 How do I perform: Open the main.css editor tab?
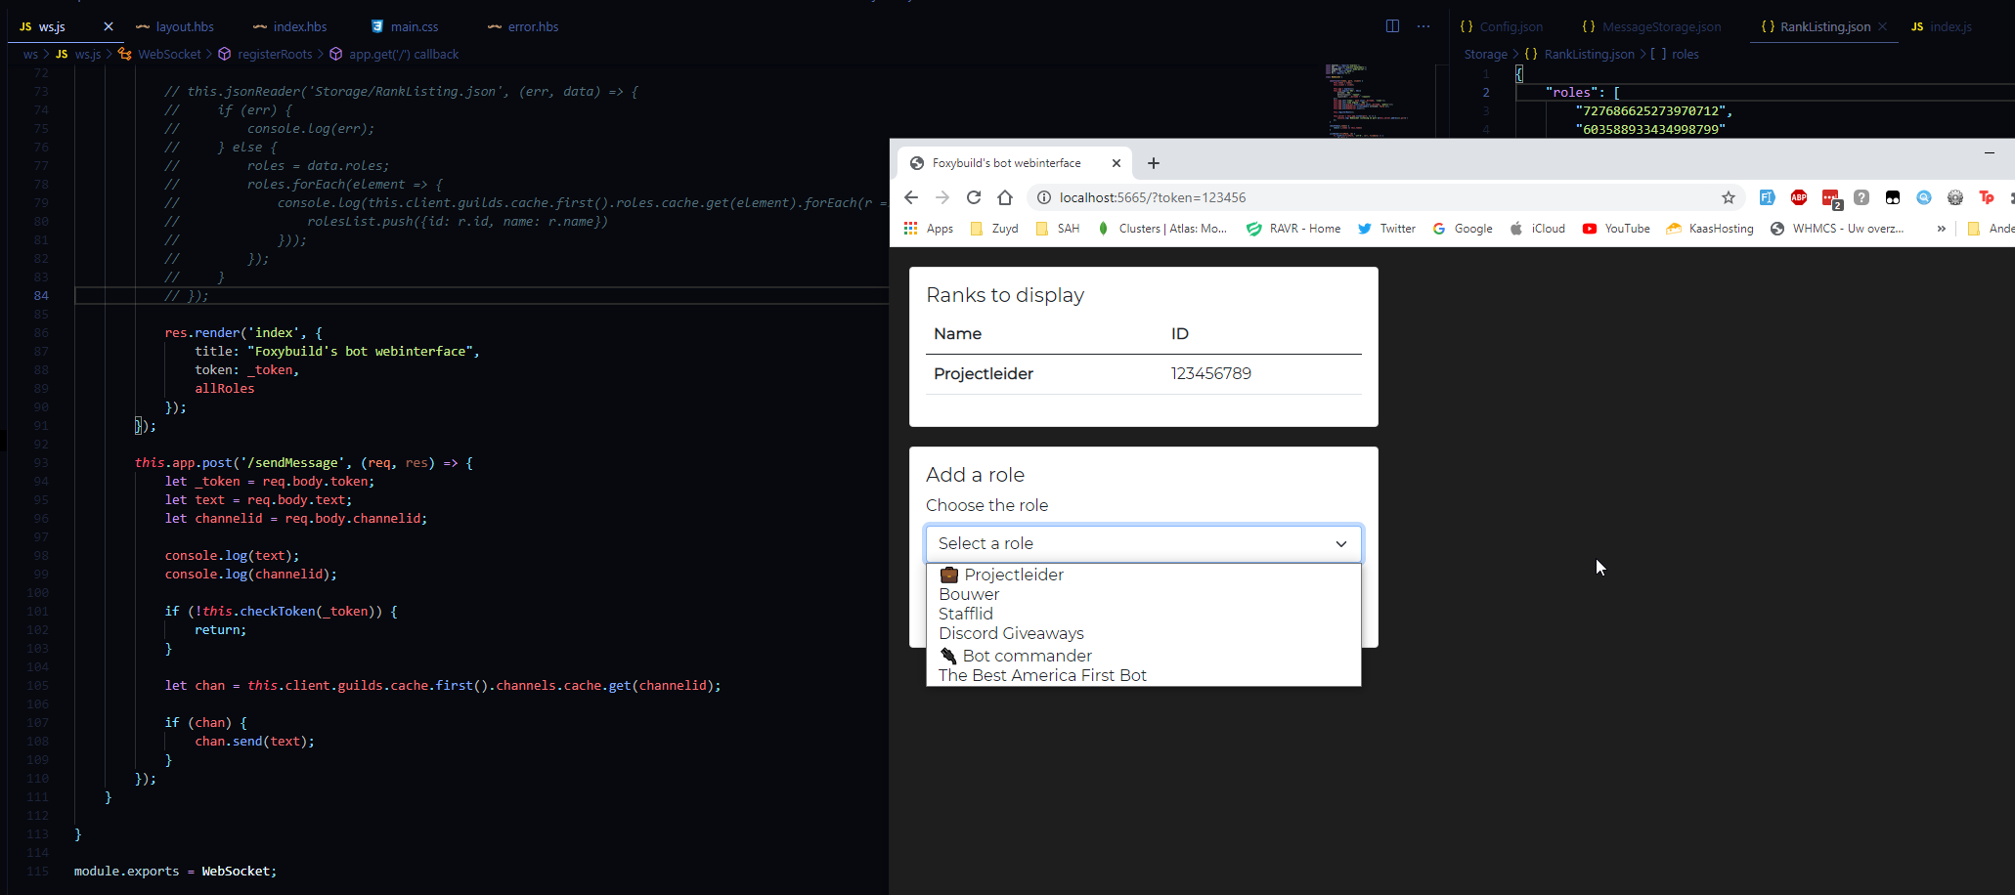pos(414,26)
